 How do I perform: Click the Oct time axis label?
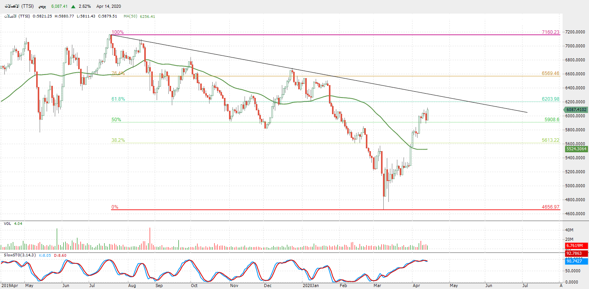[x=194, y=286]
